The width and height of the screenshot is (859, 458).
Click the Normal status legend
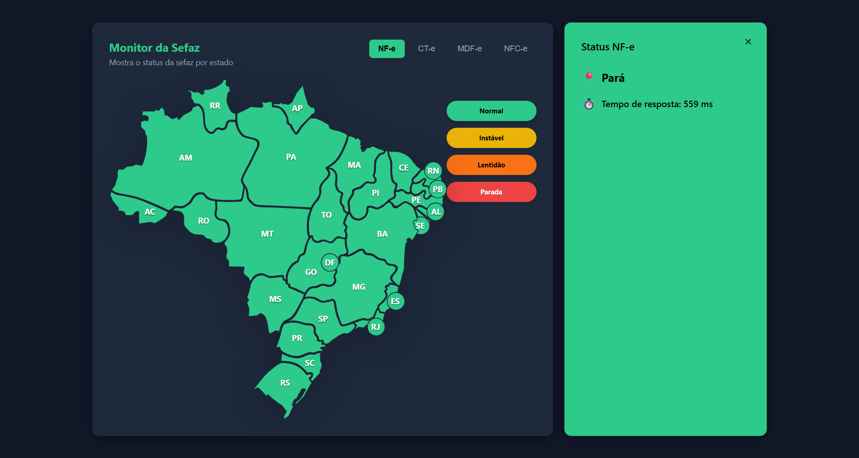491,111
